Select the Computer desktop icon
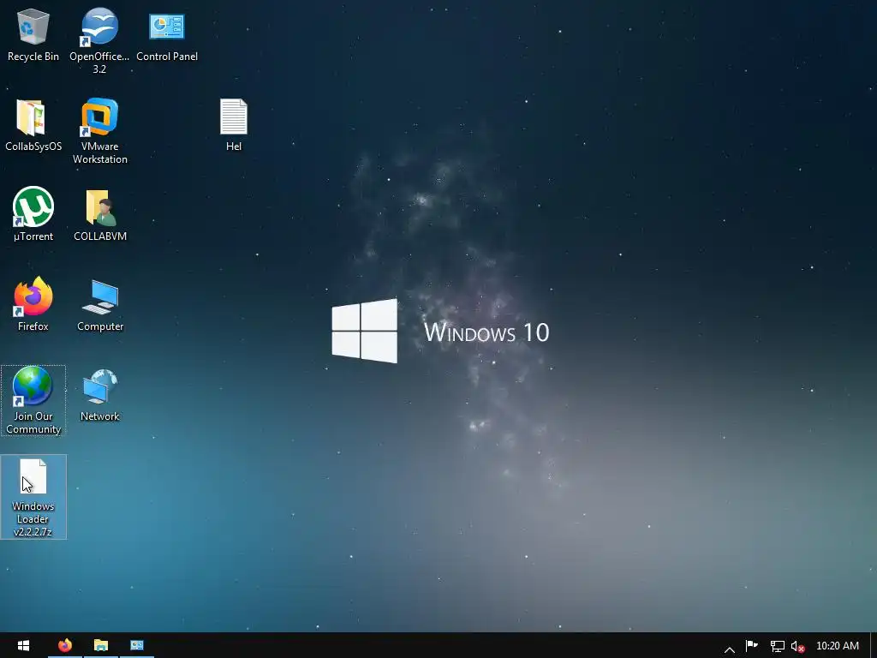This screenshot has height=658, width=877. point(99,304)
